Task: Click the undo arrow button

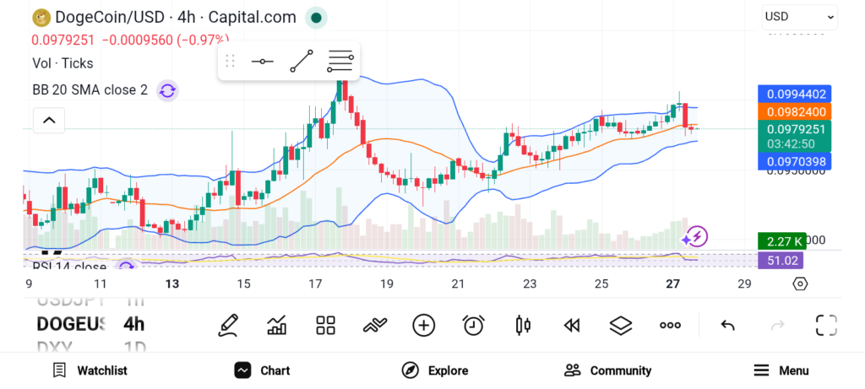Action: [x=727, y=325]
